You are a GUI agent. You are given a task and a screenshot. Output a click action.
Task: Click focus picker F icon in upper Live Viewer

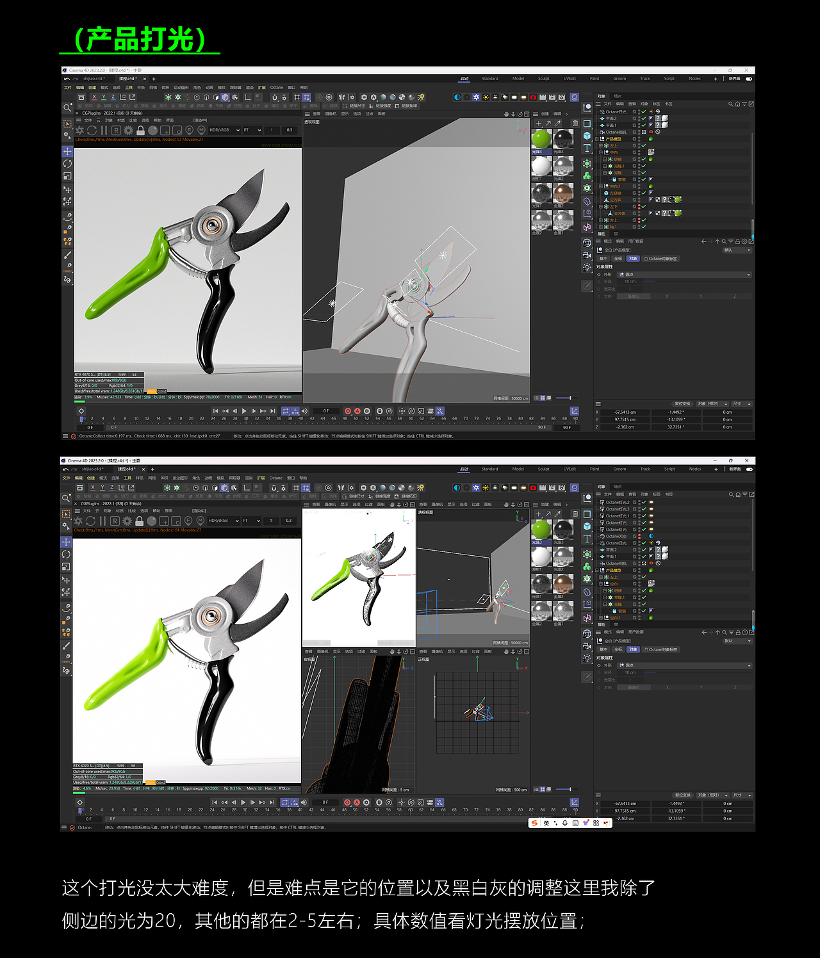click(189, 130)
